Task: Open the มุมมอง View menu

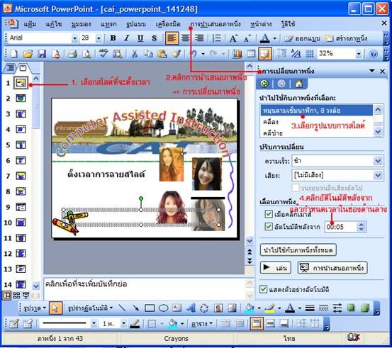Action: [81, 24]
